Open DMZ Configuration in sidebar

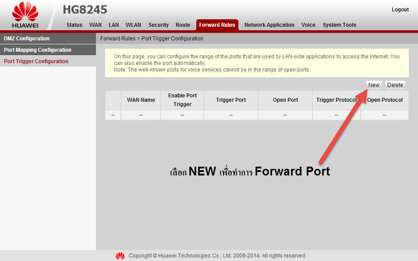[27, 39]
